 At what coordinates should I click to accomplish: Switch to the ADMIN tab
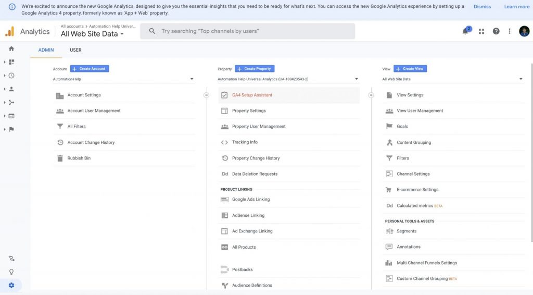46,50
